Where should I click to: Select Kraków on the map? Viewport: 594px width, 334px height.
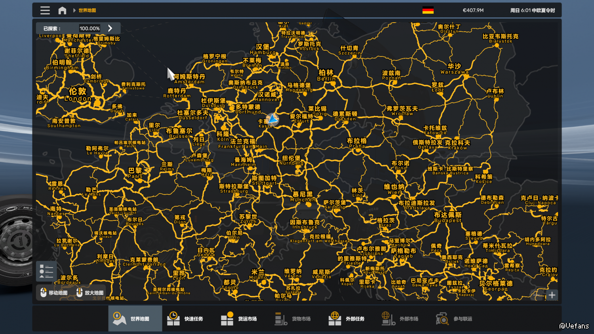457,145
